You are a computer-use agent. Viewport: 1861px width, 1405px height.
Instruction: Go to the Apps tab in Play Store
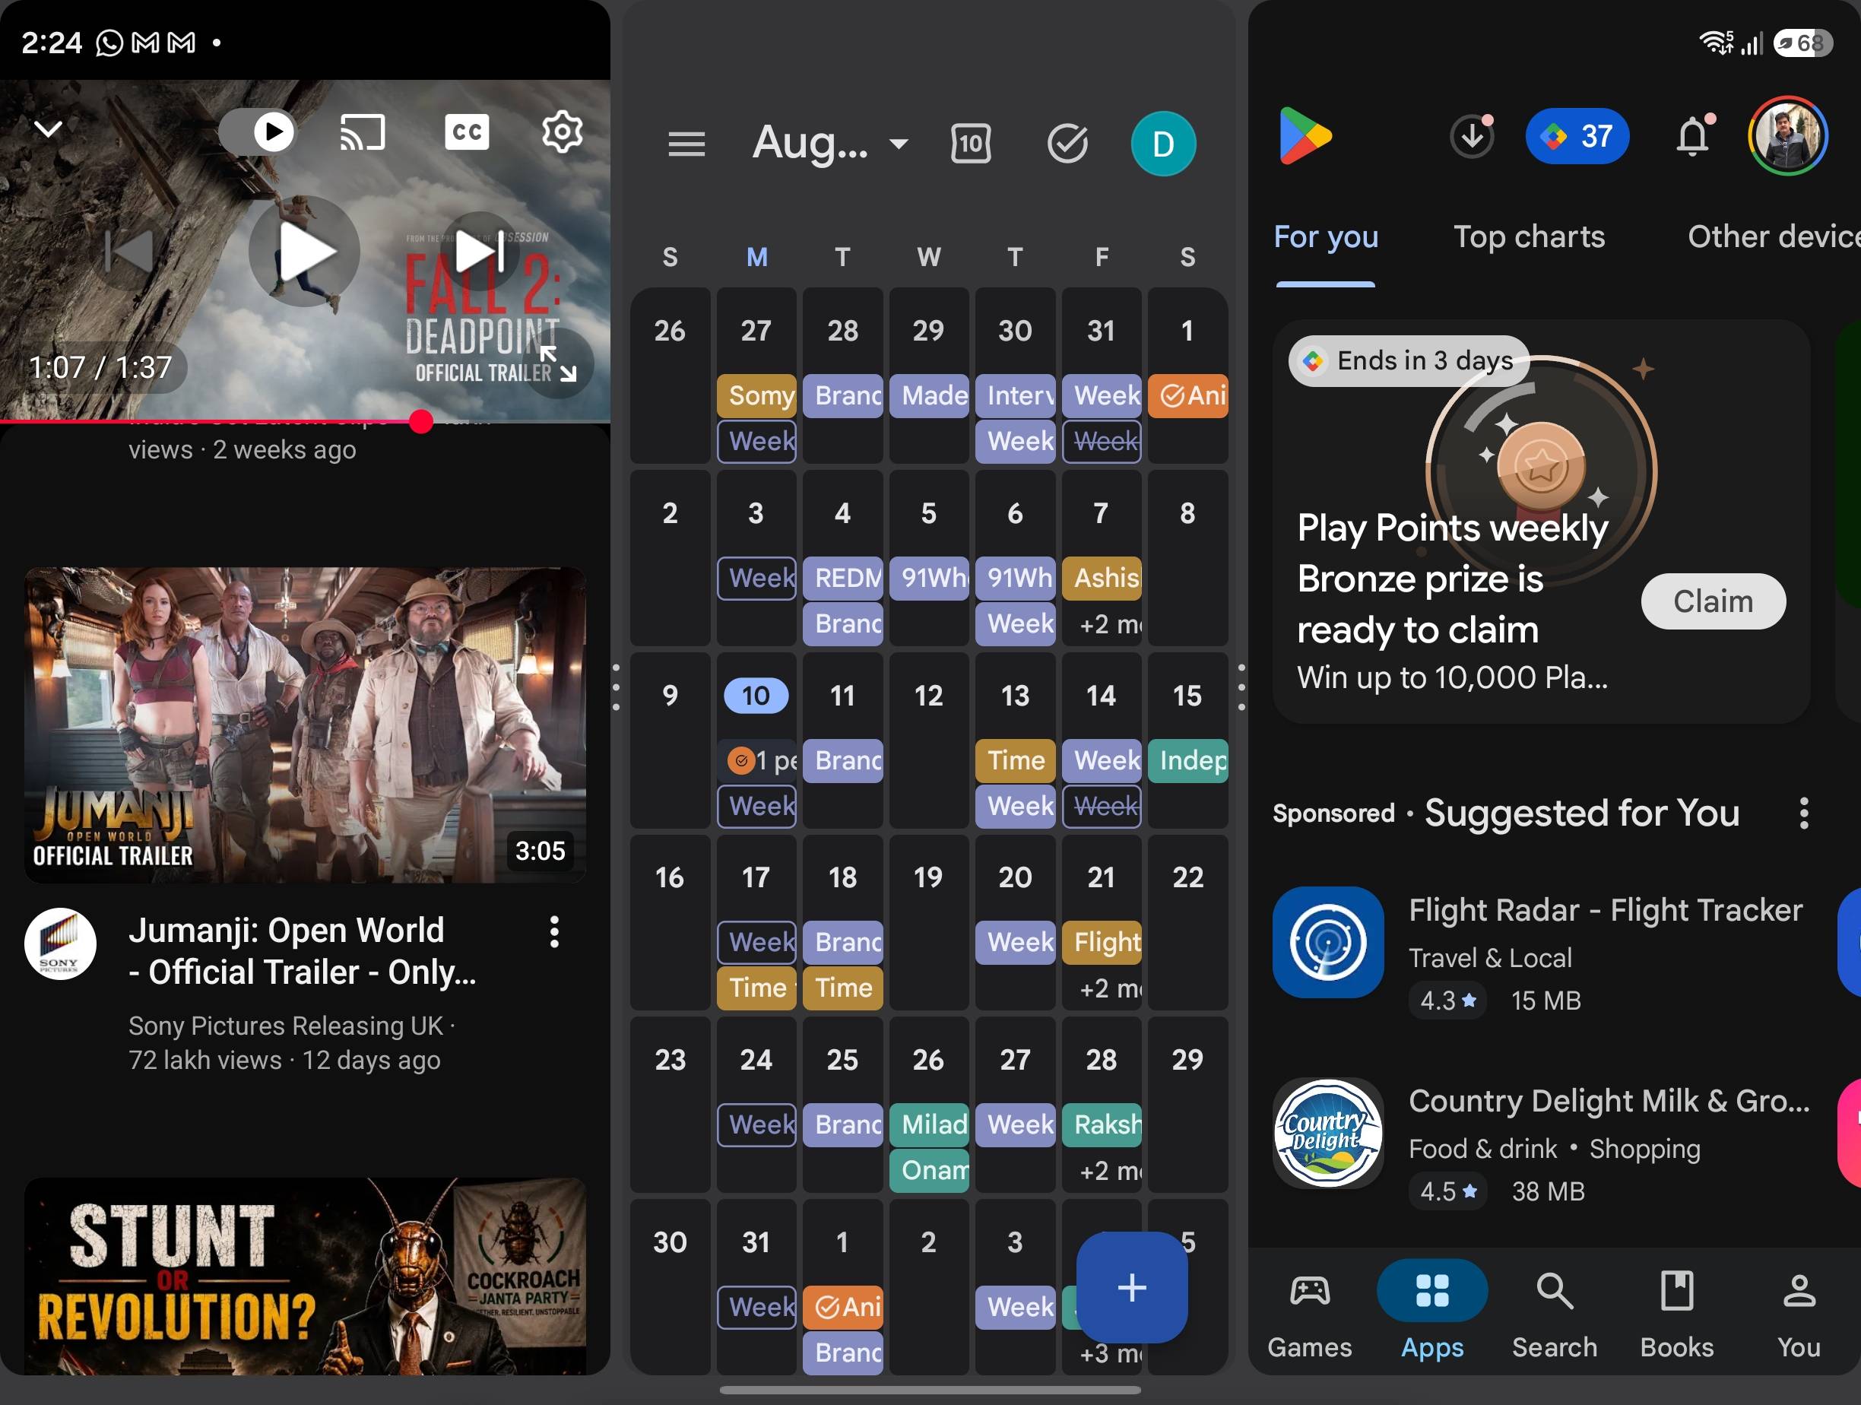[x=1432, y=1314]
